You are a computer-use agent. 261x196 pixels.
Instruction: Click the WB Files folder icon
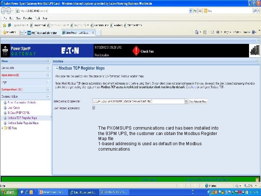pyautogui.click(x=5, y=128)
